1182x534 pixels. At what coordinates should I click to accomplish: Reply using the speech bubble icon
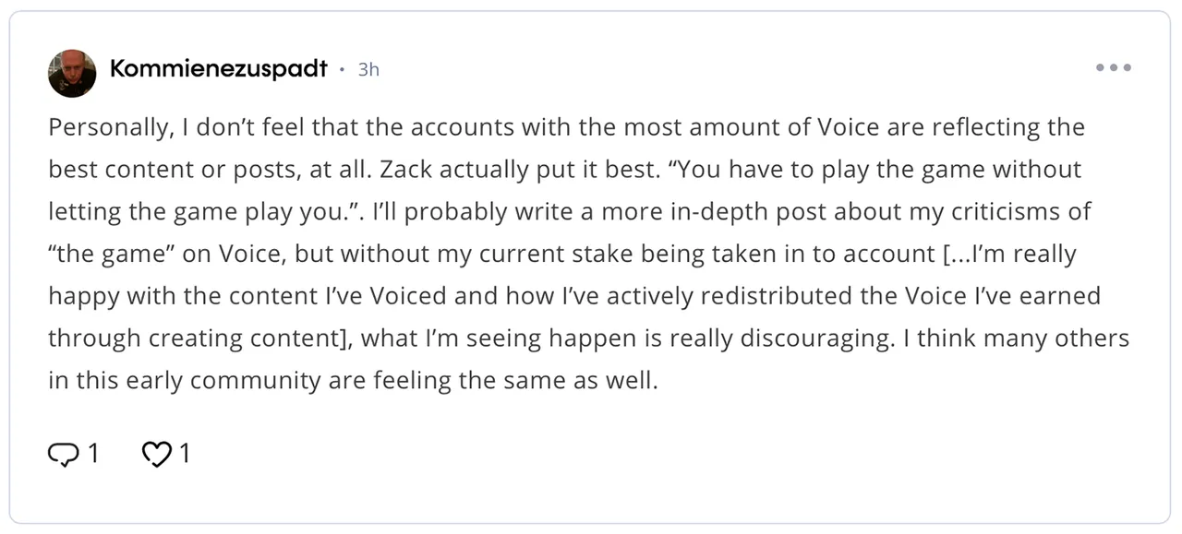click(63, 454)
